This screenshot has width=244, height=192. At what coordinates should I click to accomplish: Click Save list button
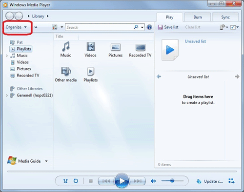click(x=168, y=27)
